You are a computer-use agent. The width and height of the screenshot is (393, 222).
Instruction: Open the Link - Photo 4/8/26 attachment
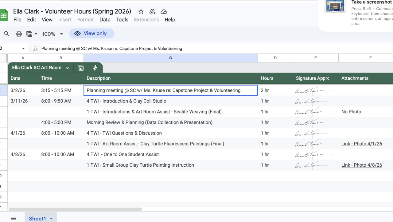[x=361, y=165]
